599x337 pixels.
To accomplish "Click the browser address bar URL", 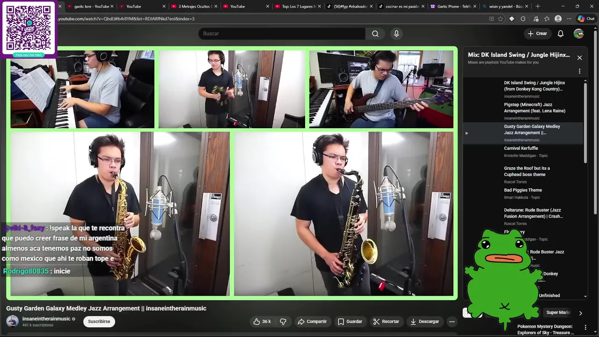I will [x=126, y=19].
